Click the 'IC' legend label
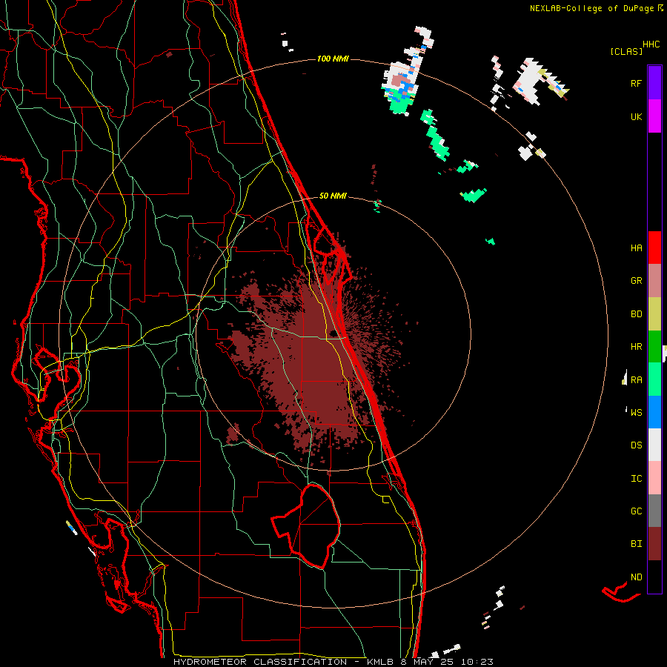 click(636, 479)
